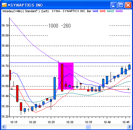Viewport: 133px width, 130px height.
Task: Click the 10:45 time axis label
Action: tap(126, 122)
